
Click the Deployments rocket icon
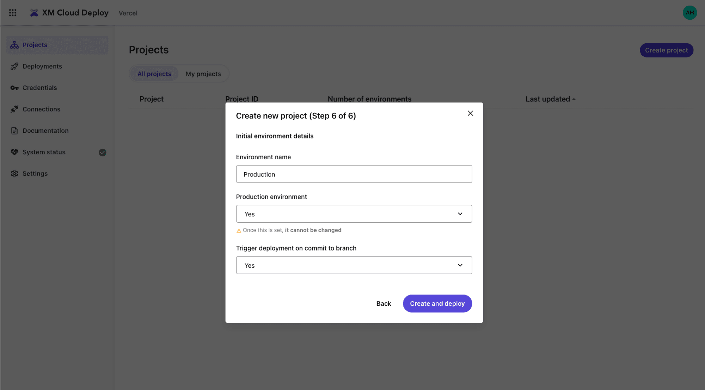pyautogui.click(x=14, y=67)
